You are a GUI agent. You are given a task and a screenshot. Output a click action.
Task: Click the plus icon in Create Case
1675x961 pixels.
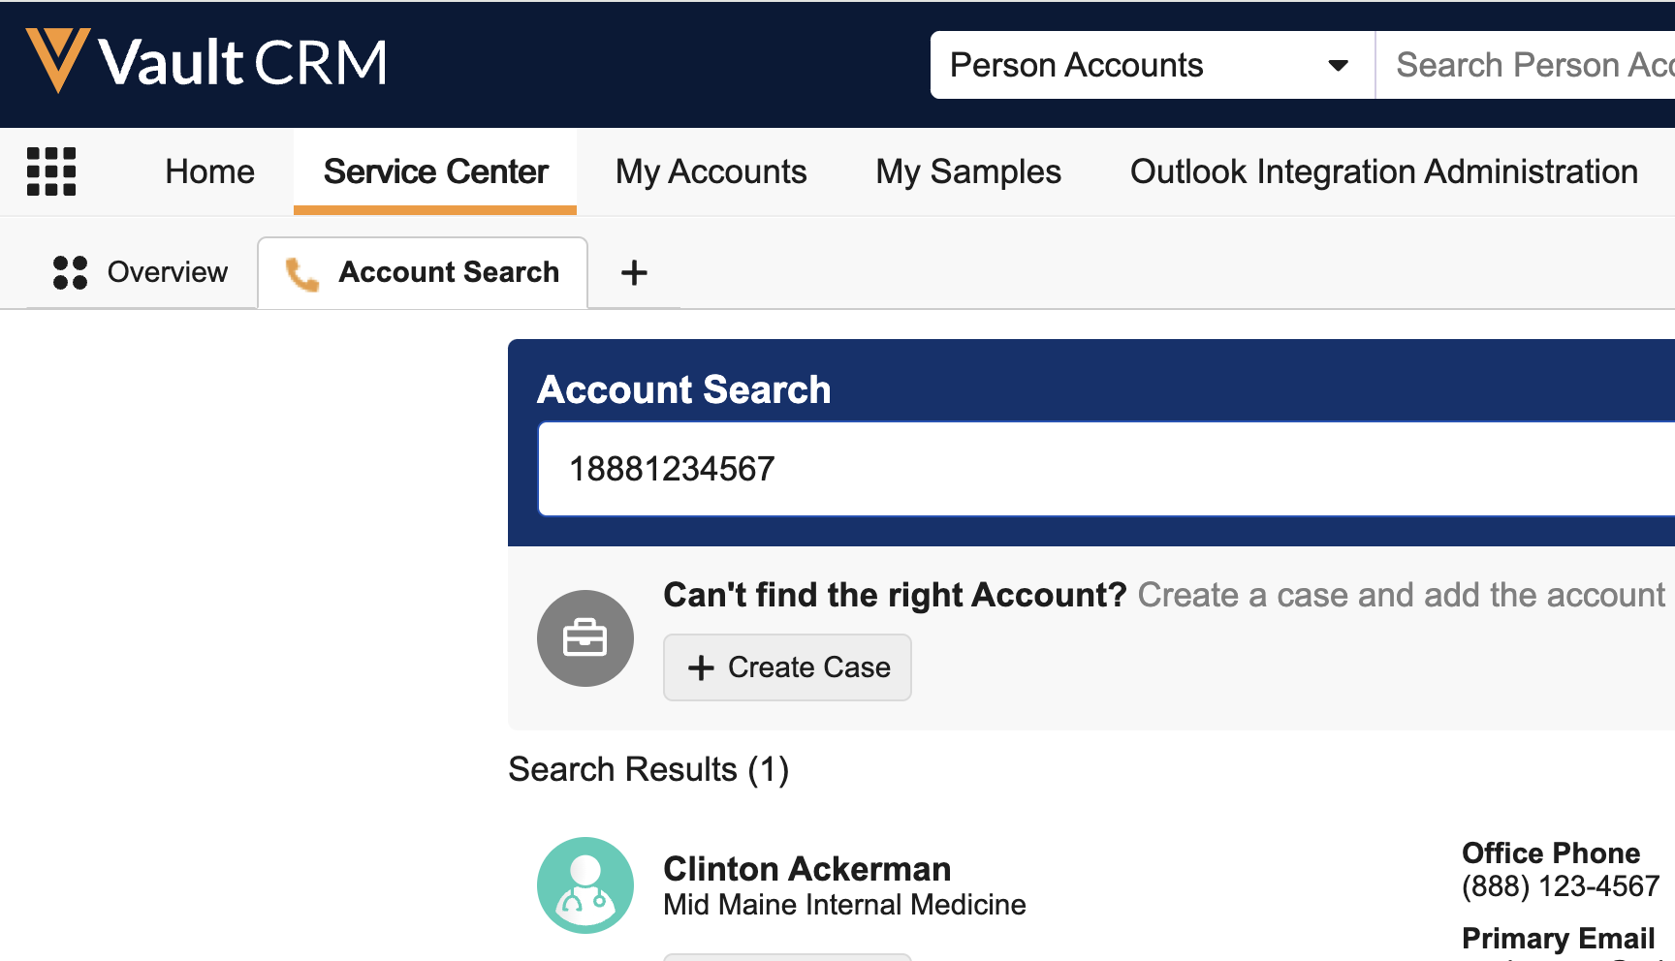coord(701,667)
